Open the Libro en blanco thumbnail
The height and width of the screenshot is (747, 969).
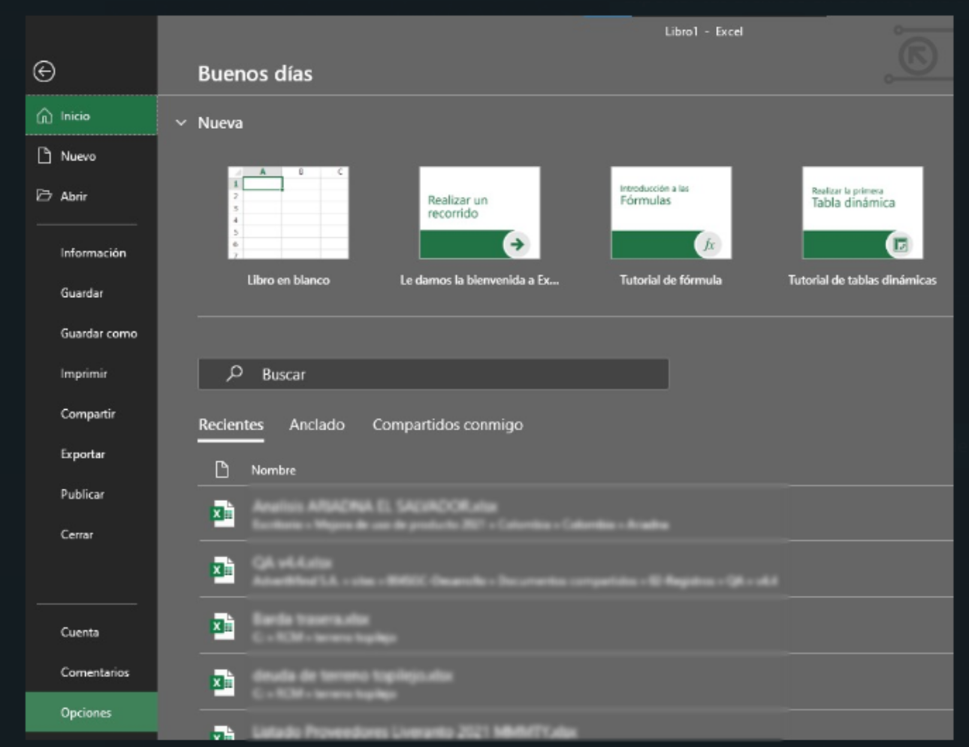[288, 213]
